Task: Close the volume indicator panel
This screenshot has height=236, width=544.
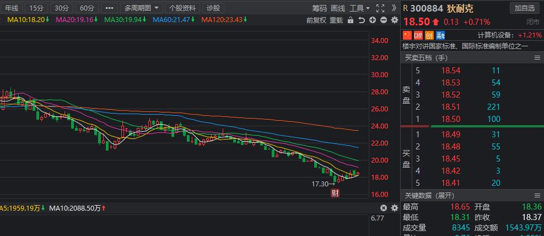Action: (384, 208)
